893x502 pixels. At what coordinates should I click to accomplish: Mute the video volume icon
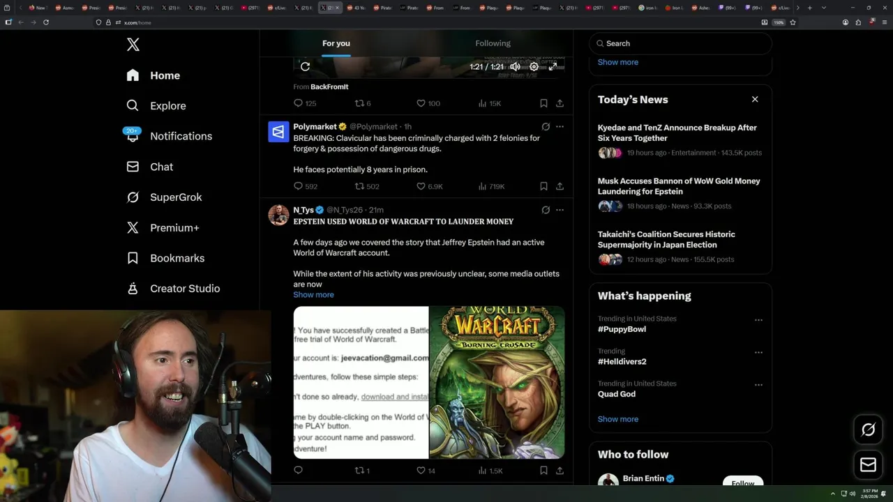[x=515, y=66]
